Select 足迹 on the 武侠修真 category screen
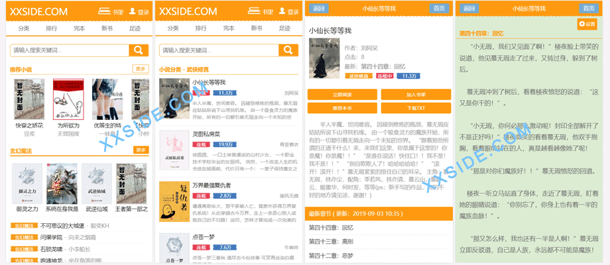The width and height of the screenshot is (610, 265). [x=284, y=28]
